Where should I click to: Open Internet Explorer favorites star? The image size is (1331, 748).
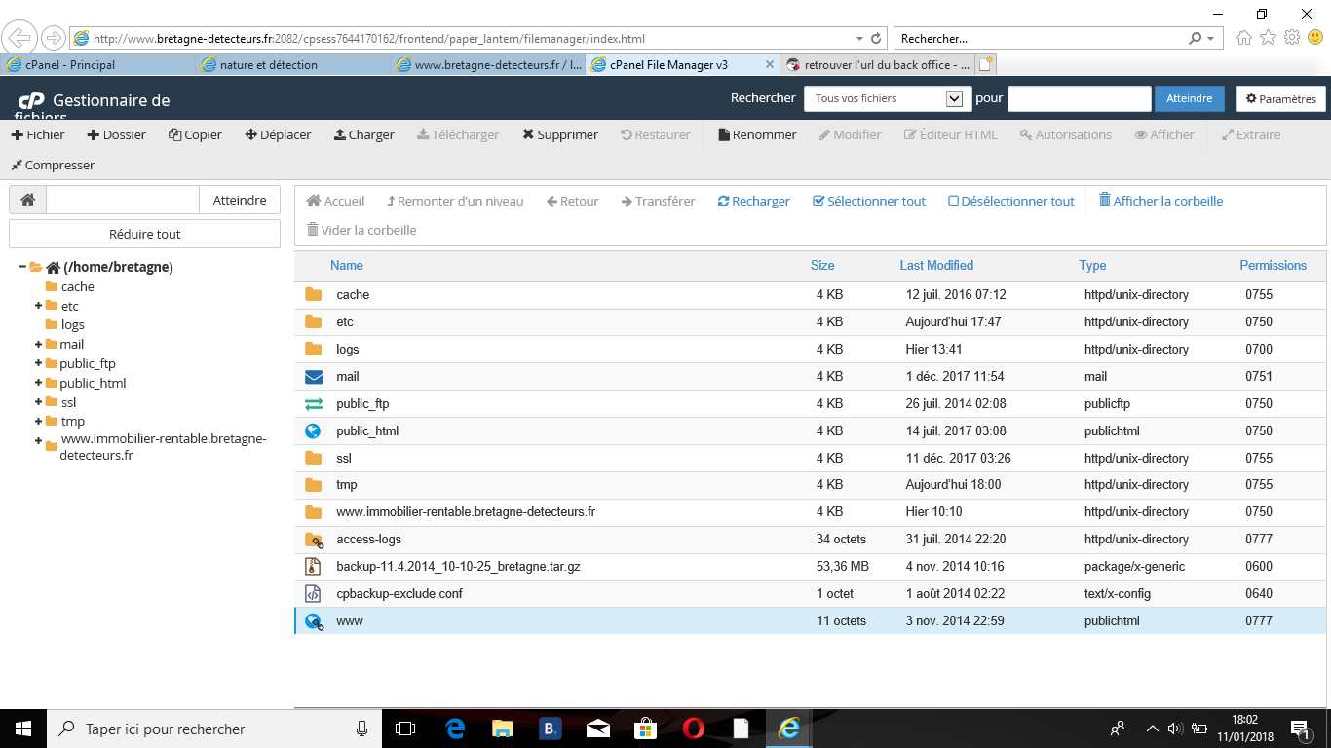click(x=1268, y=38)
